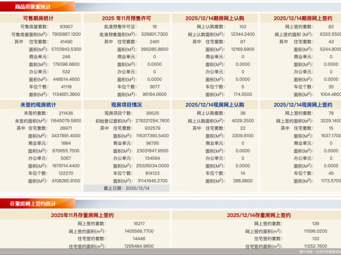Select the 可售期房统计 table header
This screenshot has height=255, width=341.
tap(41, 18)
